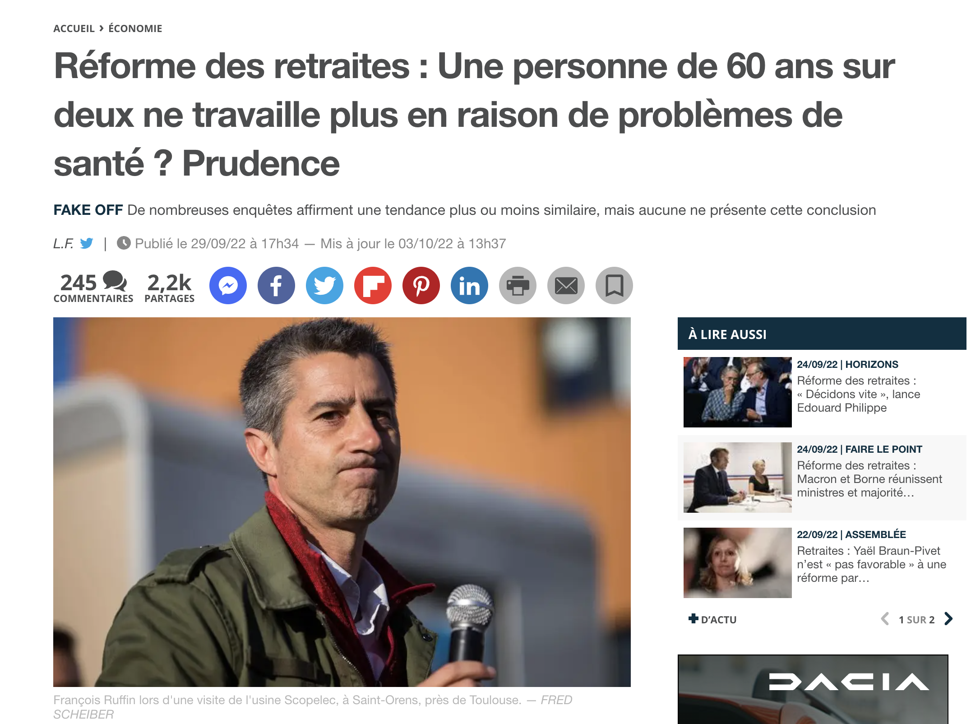Share on LinkedIn via the icon
This screenshot has width=971, height=724.
pyautogui.click(x=469, y=286)
